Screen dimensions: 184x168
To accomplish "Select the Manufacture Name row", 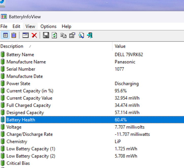I will [x=92, y=62].
